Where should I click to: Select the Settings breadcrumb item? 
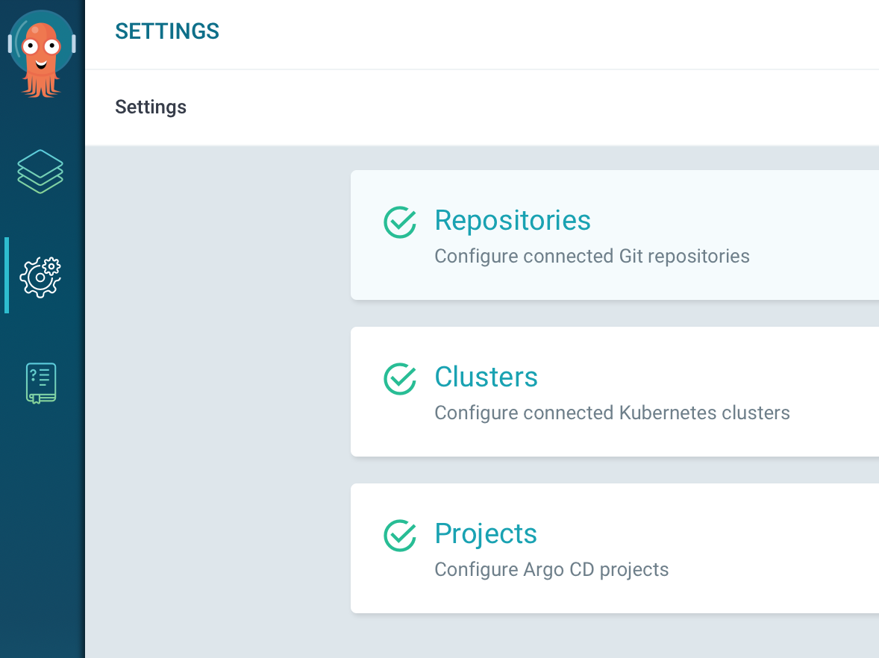151,107
